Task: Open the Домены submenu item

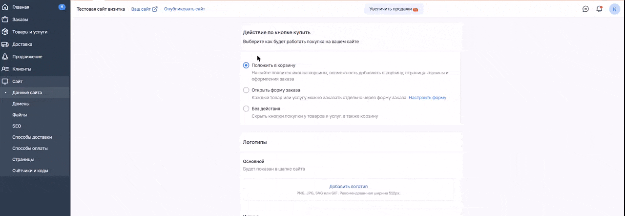Action: (21, 104)
